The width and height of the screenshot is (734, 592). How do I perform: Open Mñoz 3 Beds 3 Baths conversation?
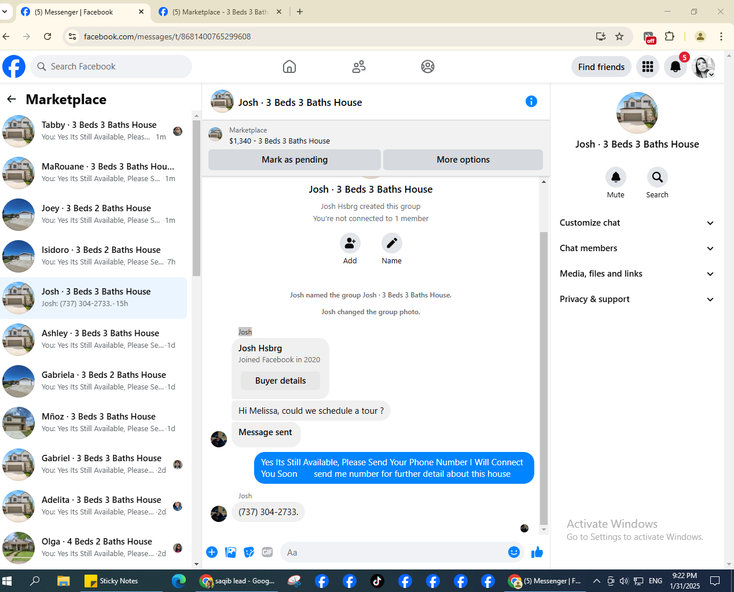[94, 422]
